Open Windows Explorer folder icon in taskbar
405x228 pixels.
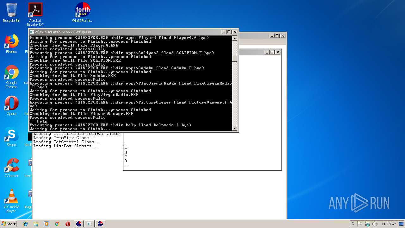tap(36, 224)
